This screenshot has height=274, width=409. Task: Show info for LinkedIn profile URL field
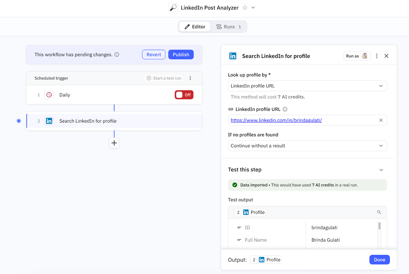285,109
